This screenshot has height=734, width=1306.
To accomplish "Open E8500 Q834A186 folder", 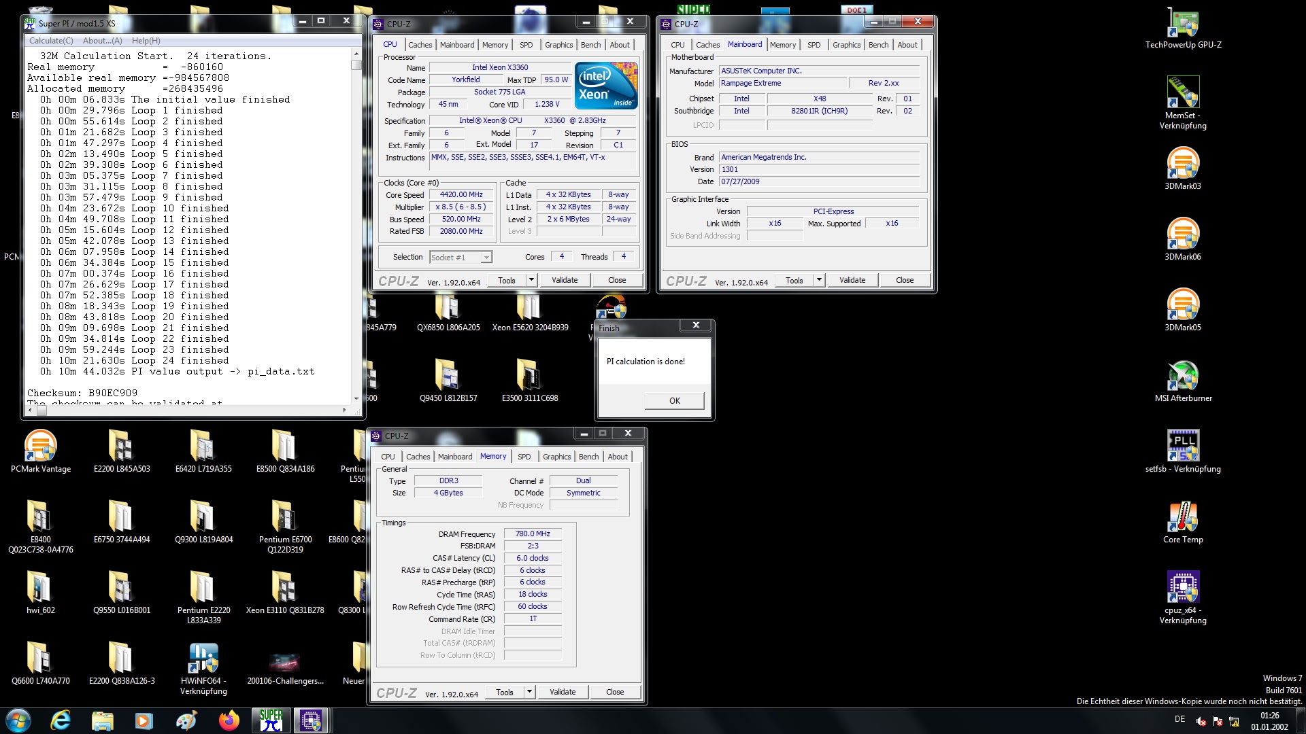I will click(285, 451).
